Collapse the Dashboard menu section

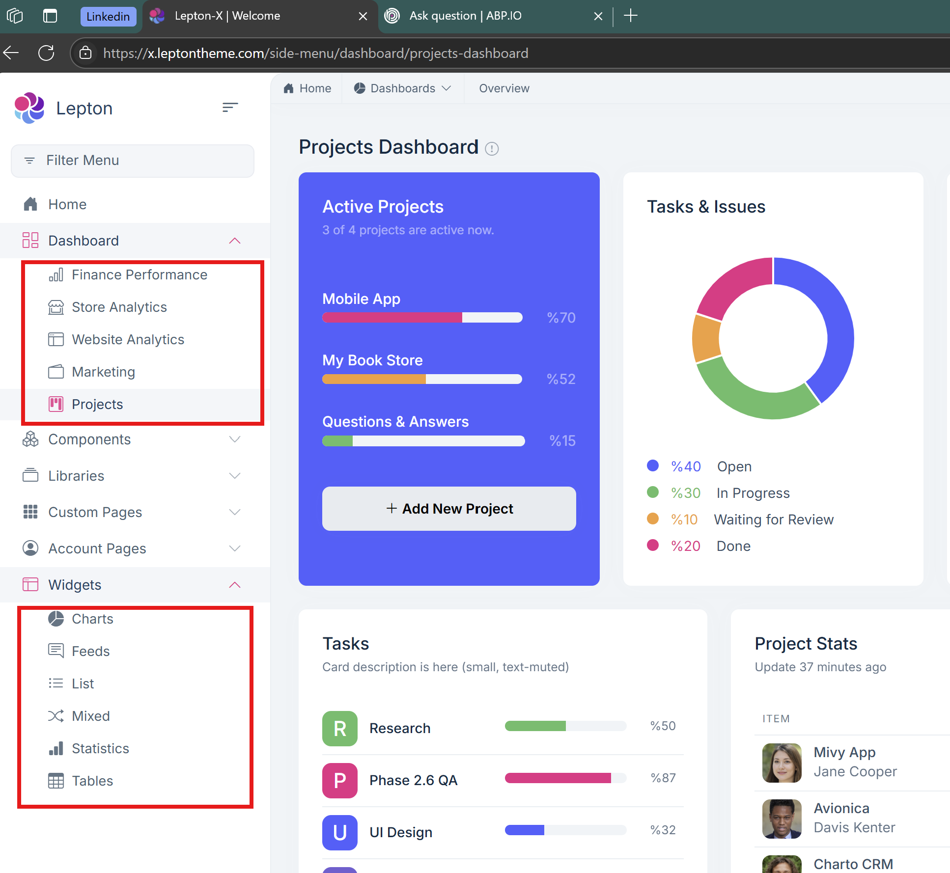tap(235, 241)
